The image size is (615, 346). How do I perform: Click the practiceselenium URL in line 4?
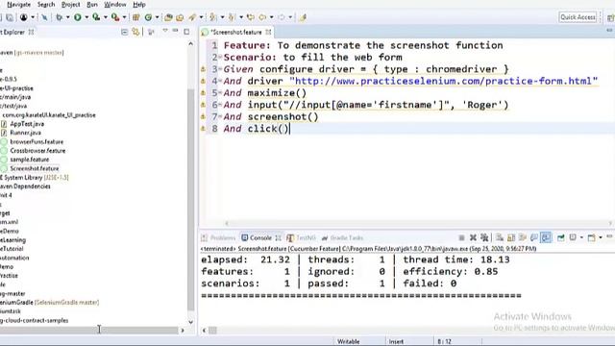click(444, 81)
